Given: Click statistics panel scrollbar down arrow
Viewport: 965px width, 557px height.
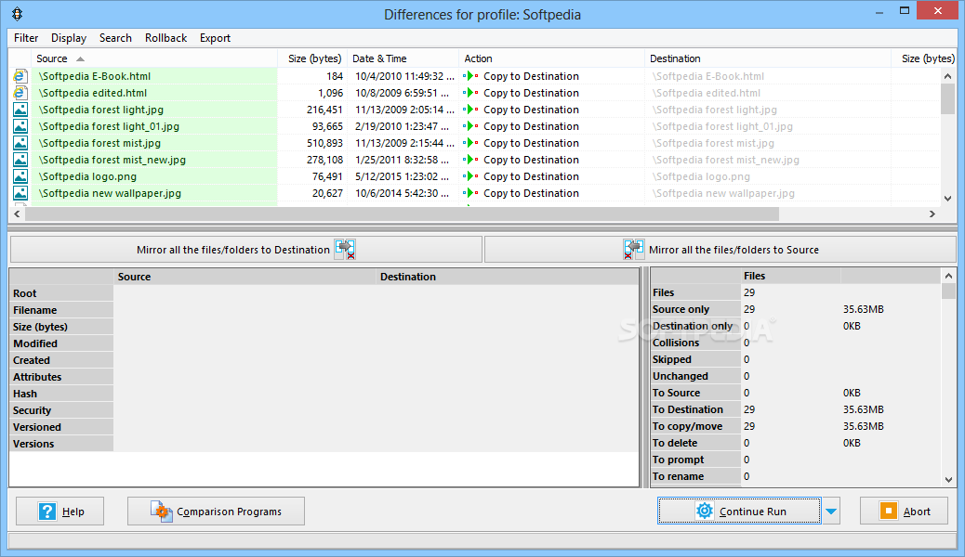Looking at the screenshot, I should point(948,480).
